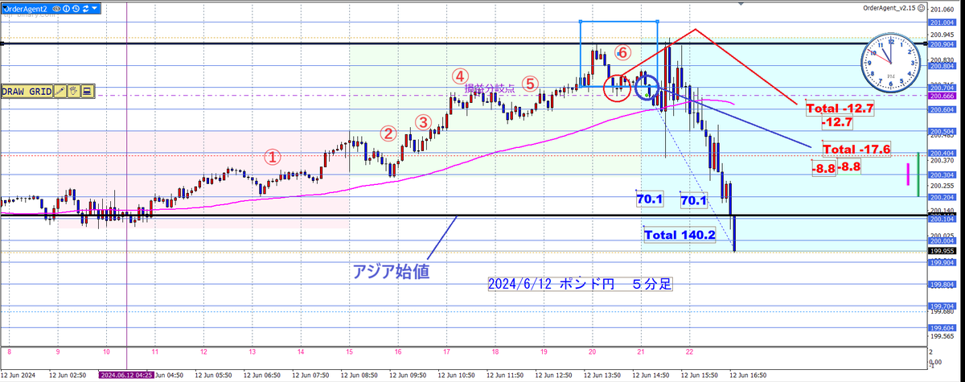Open the info icon in OrderAgent2 panel
This screenshot has width=965, height=382.
point(66,9)
